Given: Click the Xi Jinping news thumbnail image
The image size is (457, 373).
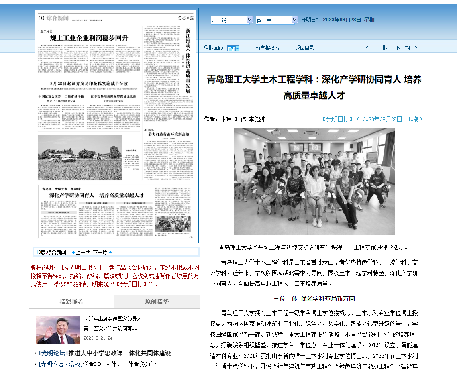Looking at the screenshot, I should pyautogui.click(x=58, y=330).
